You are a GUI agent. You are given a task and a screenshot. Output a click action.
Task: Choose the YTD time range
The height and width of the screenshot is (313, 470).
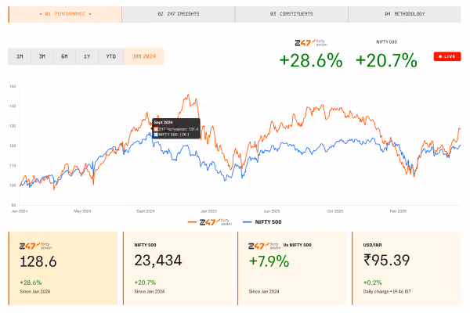point(111,56)
